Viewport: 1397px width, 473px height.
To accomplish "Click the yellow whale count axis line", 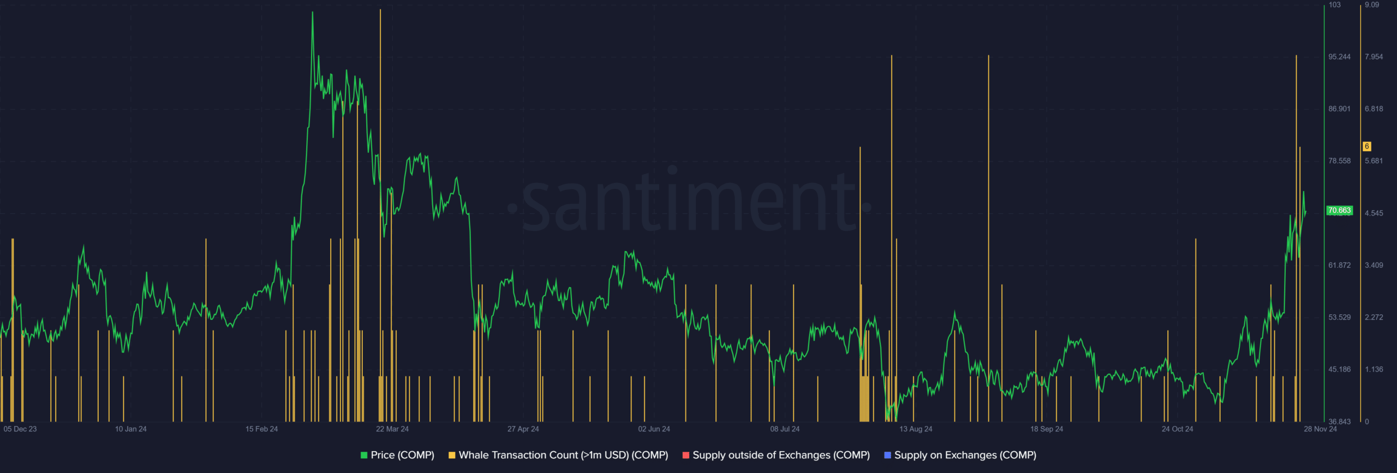I will pyautogui.click(x=1360, y=213).
